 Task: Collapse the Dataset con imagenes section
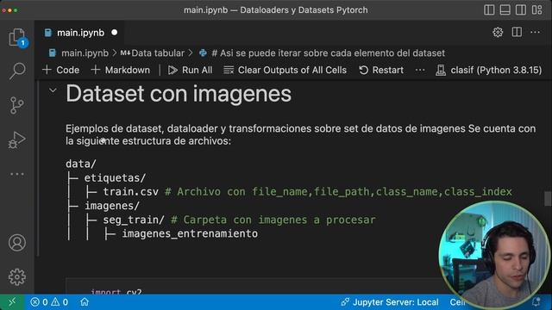[53, 90]
